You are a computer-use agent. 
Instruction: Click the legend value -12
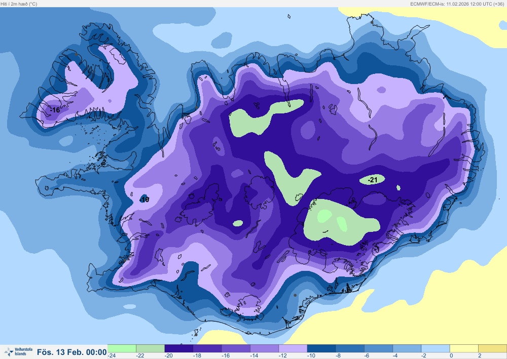pos(282,356)
